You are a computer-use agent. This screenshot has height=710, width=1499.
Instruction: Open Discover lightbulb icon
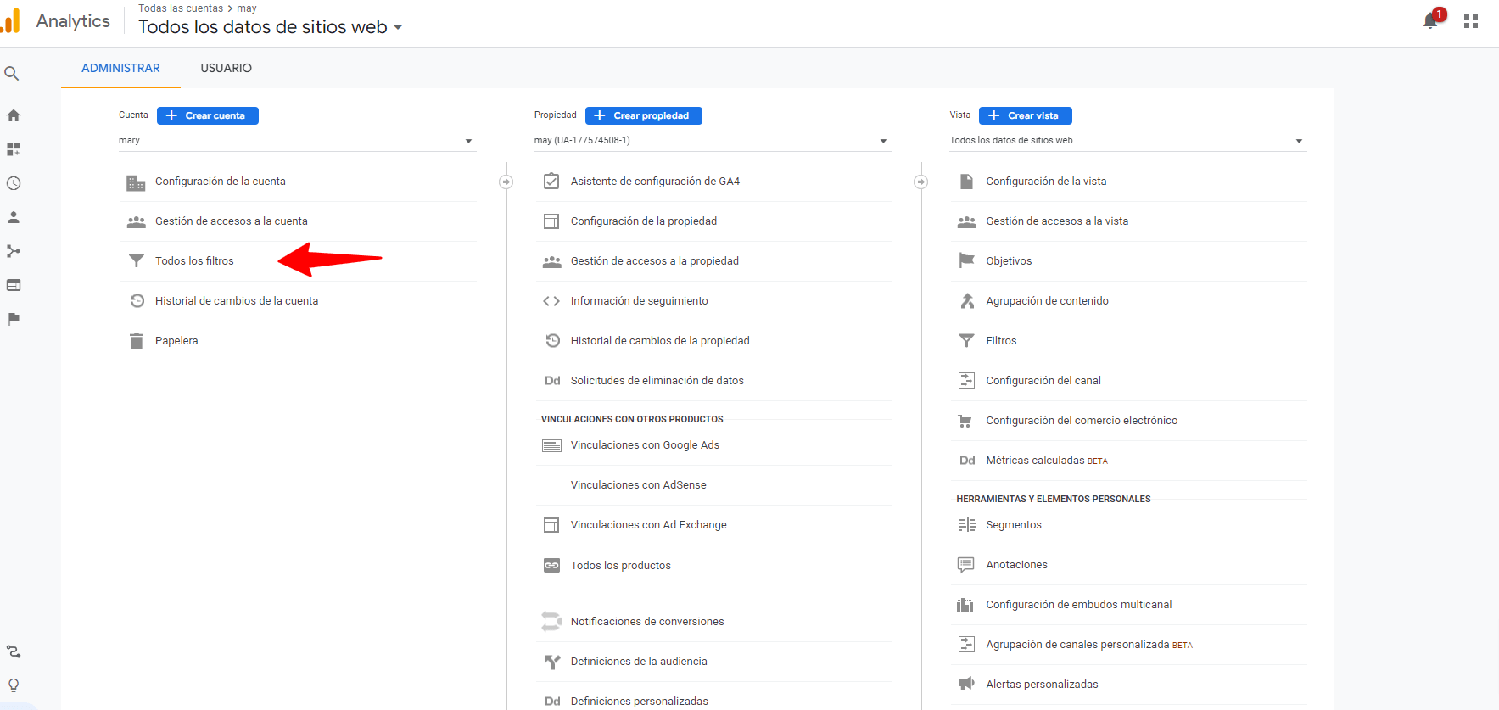click(x=14, y=685)
